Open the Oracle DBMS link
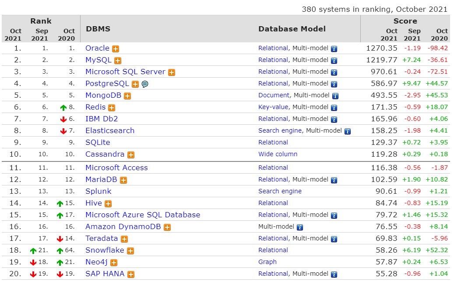Screen dimensions: 454x281 click(x=97, y=48)
